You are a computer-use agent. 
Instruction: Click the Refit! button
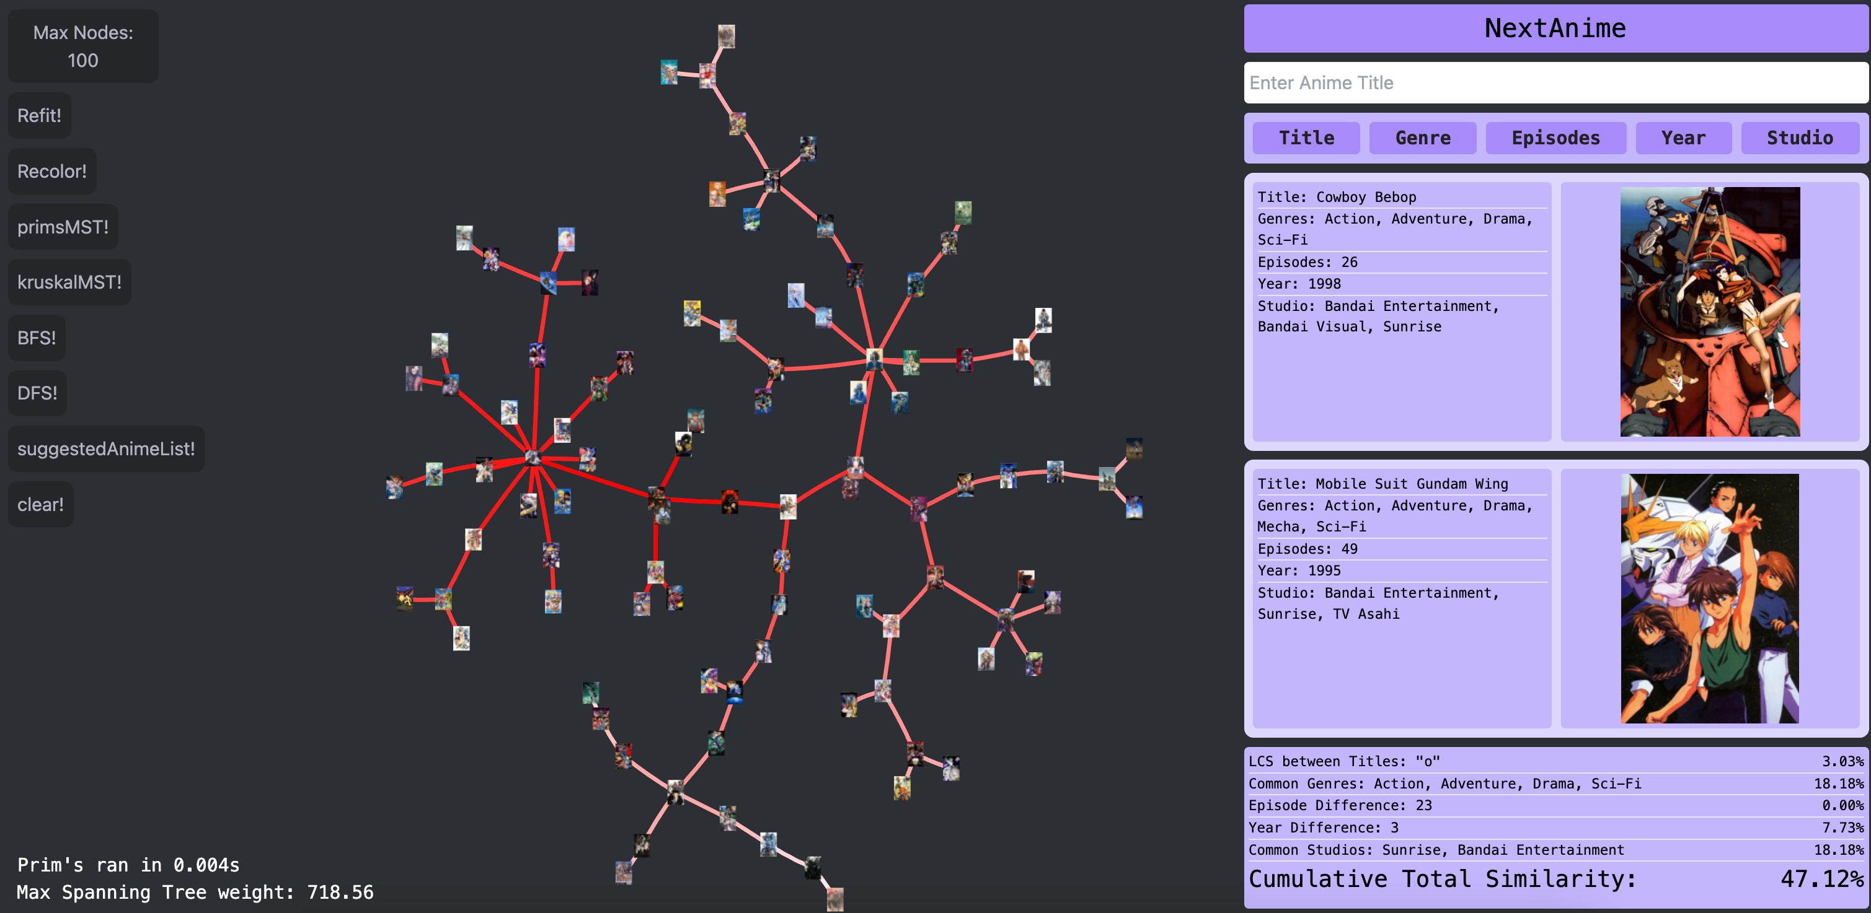click(39, 115)
